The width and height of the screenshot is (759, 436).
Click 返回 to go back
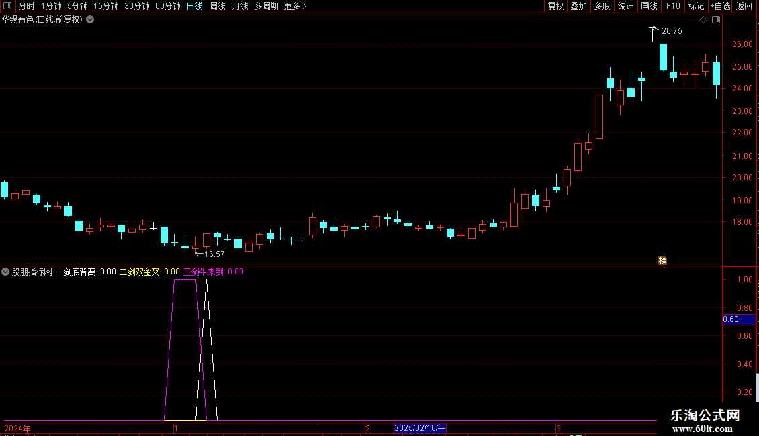pos(744,6)
